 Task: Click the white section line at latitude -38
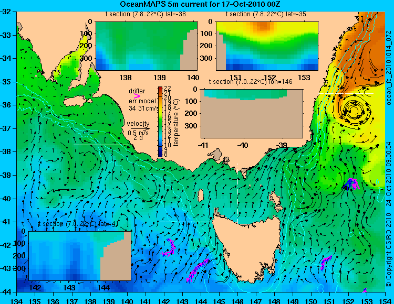coord(101,145)
